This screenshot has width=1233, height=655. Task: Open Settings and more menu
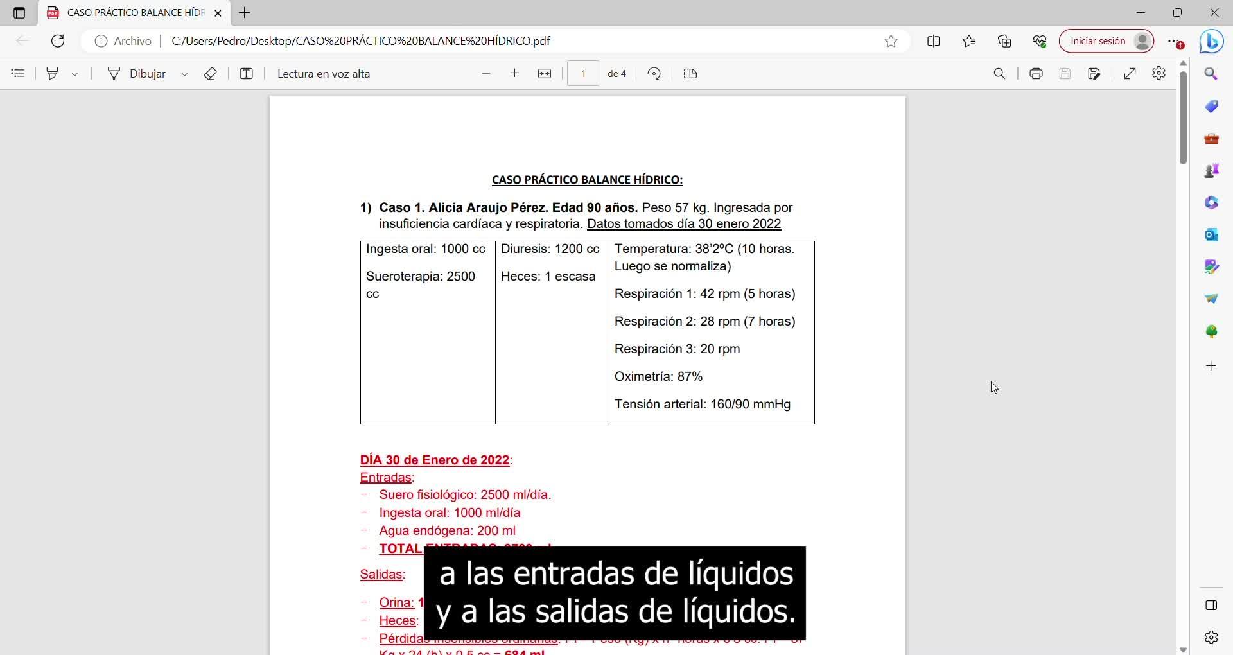point(1175,41)
